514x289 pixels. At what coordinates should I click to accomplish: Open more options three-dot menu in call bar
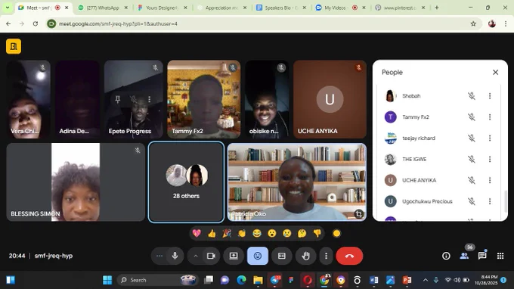(326, 256)
